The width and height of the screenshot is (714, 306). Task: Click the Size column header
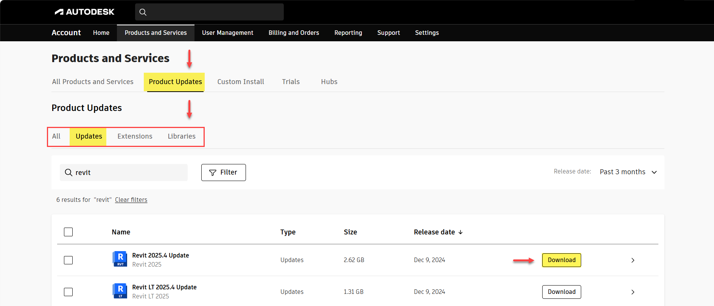coord(350,232)
